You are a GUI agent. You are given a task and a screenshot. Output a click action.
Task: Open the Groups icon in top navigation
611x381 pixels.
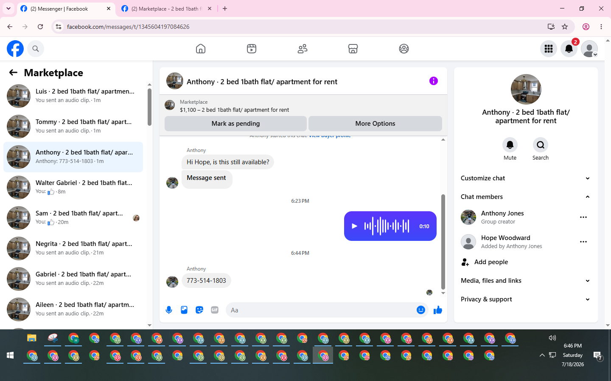pos(404,49)
